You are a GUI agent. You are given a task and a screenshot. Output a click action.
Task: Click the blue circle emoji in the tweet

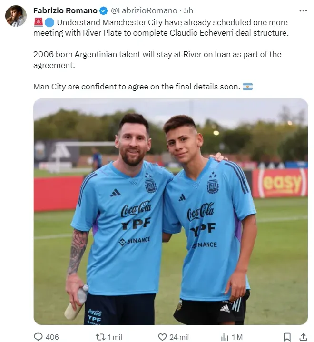click(x=49, y=22)
